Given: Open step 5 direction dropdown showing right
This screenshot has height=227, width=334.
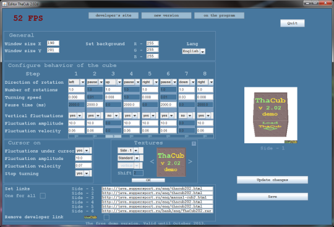Looking at the screenshot, I should coord(150,82).
